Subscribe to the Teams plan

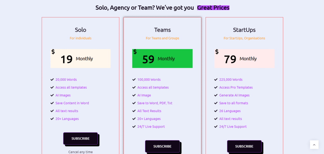click(x=162, y=146)
